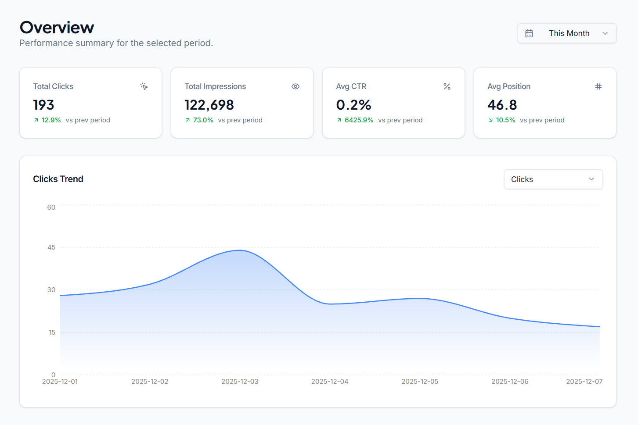Screen dimensions: 638x425
Task: Click the 193 total clicks value
Action: click(43, 105)
